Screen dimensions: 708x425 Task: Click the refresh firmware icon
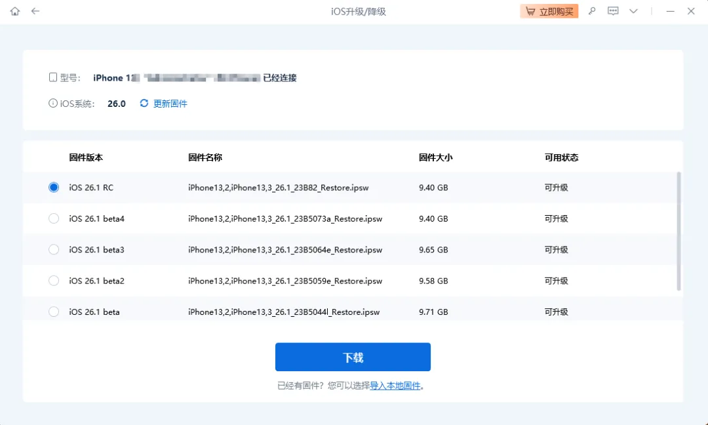click(144, 104)
